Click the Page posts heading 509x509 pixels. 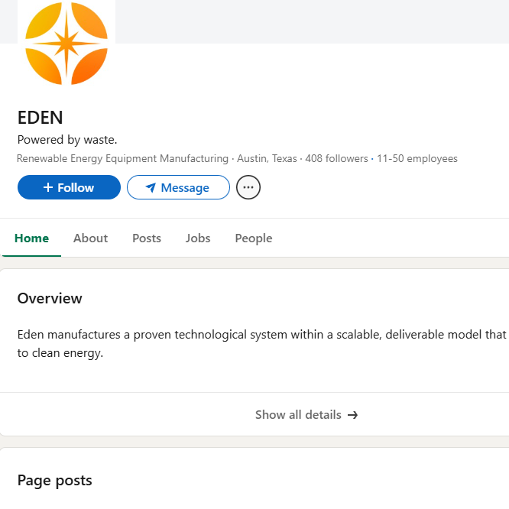pos(55,481)
